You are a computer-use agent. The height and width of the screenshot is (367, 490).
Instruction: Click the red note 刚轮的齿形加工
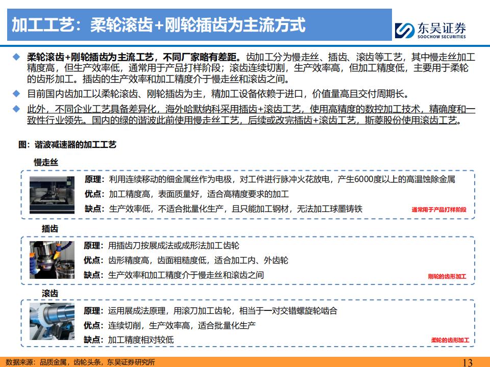447,276
